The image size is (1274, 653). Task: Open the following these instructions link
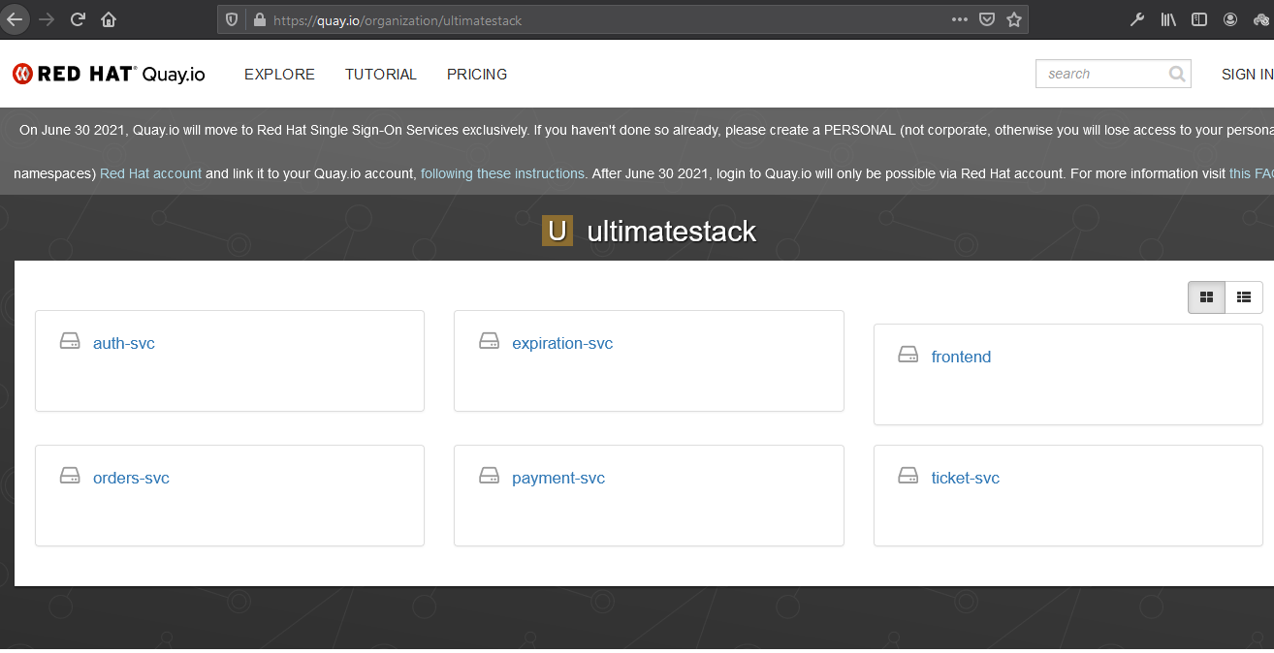click(x=502, y=173)
